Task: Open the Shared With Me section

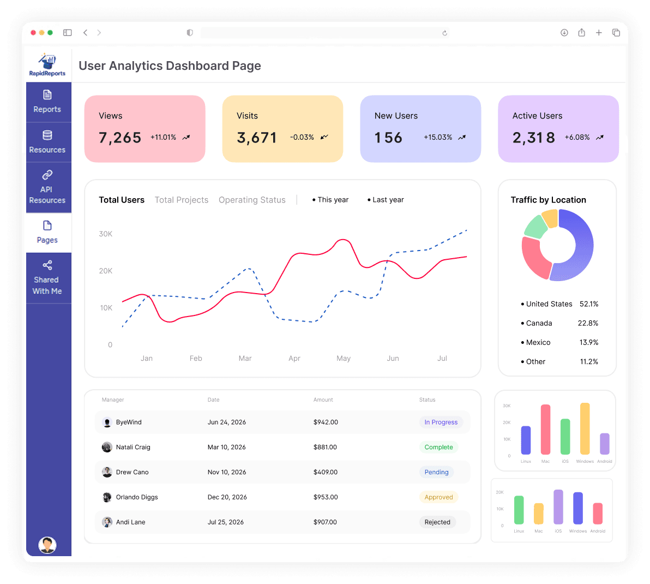Action: 49,278
